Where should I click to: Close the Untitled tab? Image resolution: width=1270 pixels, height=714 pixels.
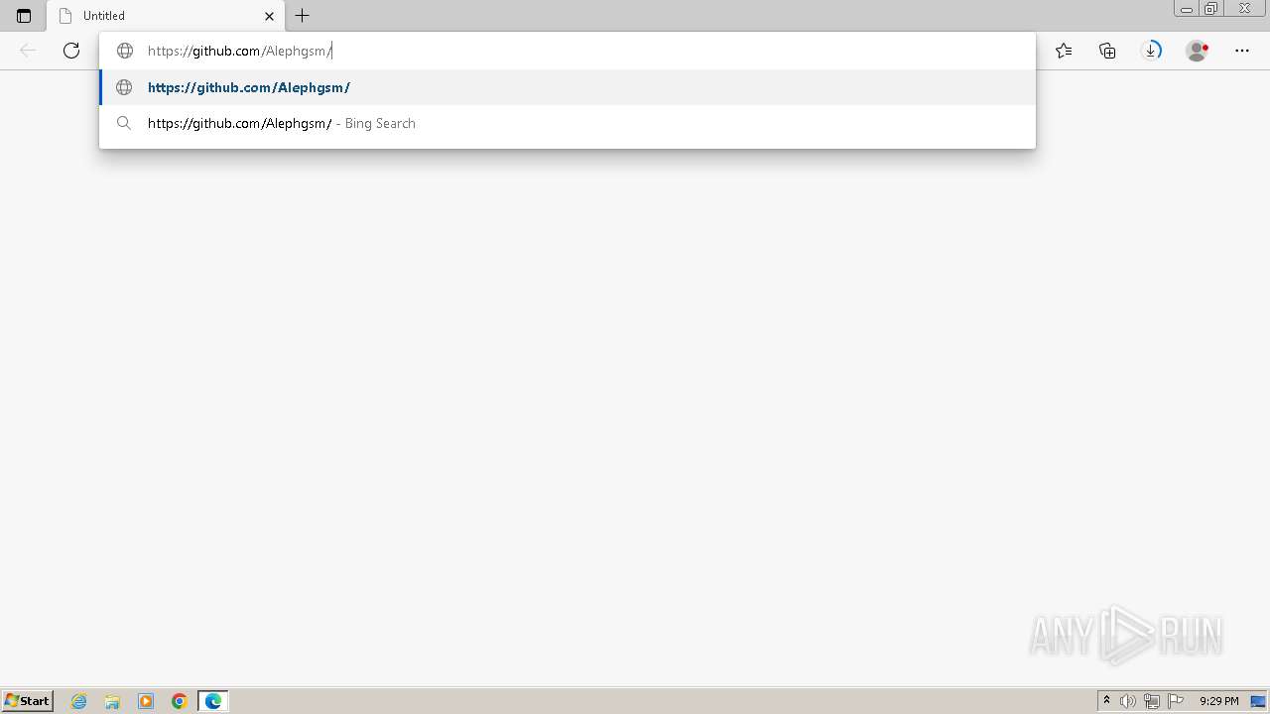click(269, 16)
